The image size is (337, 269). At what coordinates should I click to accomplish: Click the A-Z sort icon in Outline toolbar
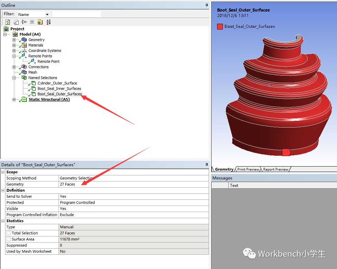point(48,22)
